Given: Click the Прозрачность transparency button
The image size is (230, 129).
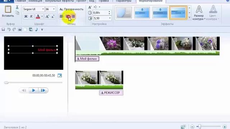Looking at the screenshot, I should [x=72, y=9].
